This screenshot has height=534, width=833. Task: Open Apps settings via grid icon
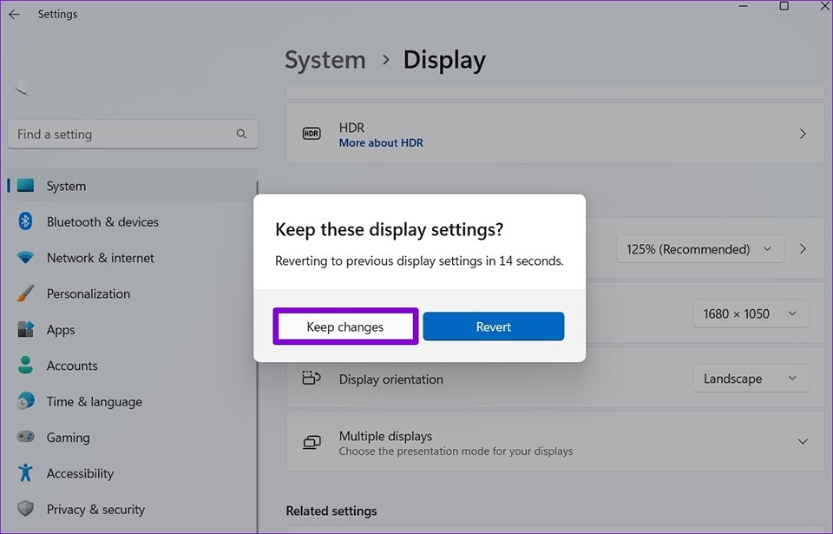[x=26, y=329]
